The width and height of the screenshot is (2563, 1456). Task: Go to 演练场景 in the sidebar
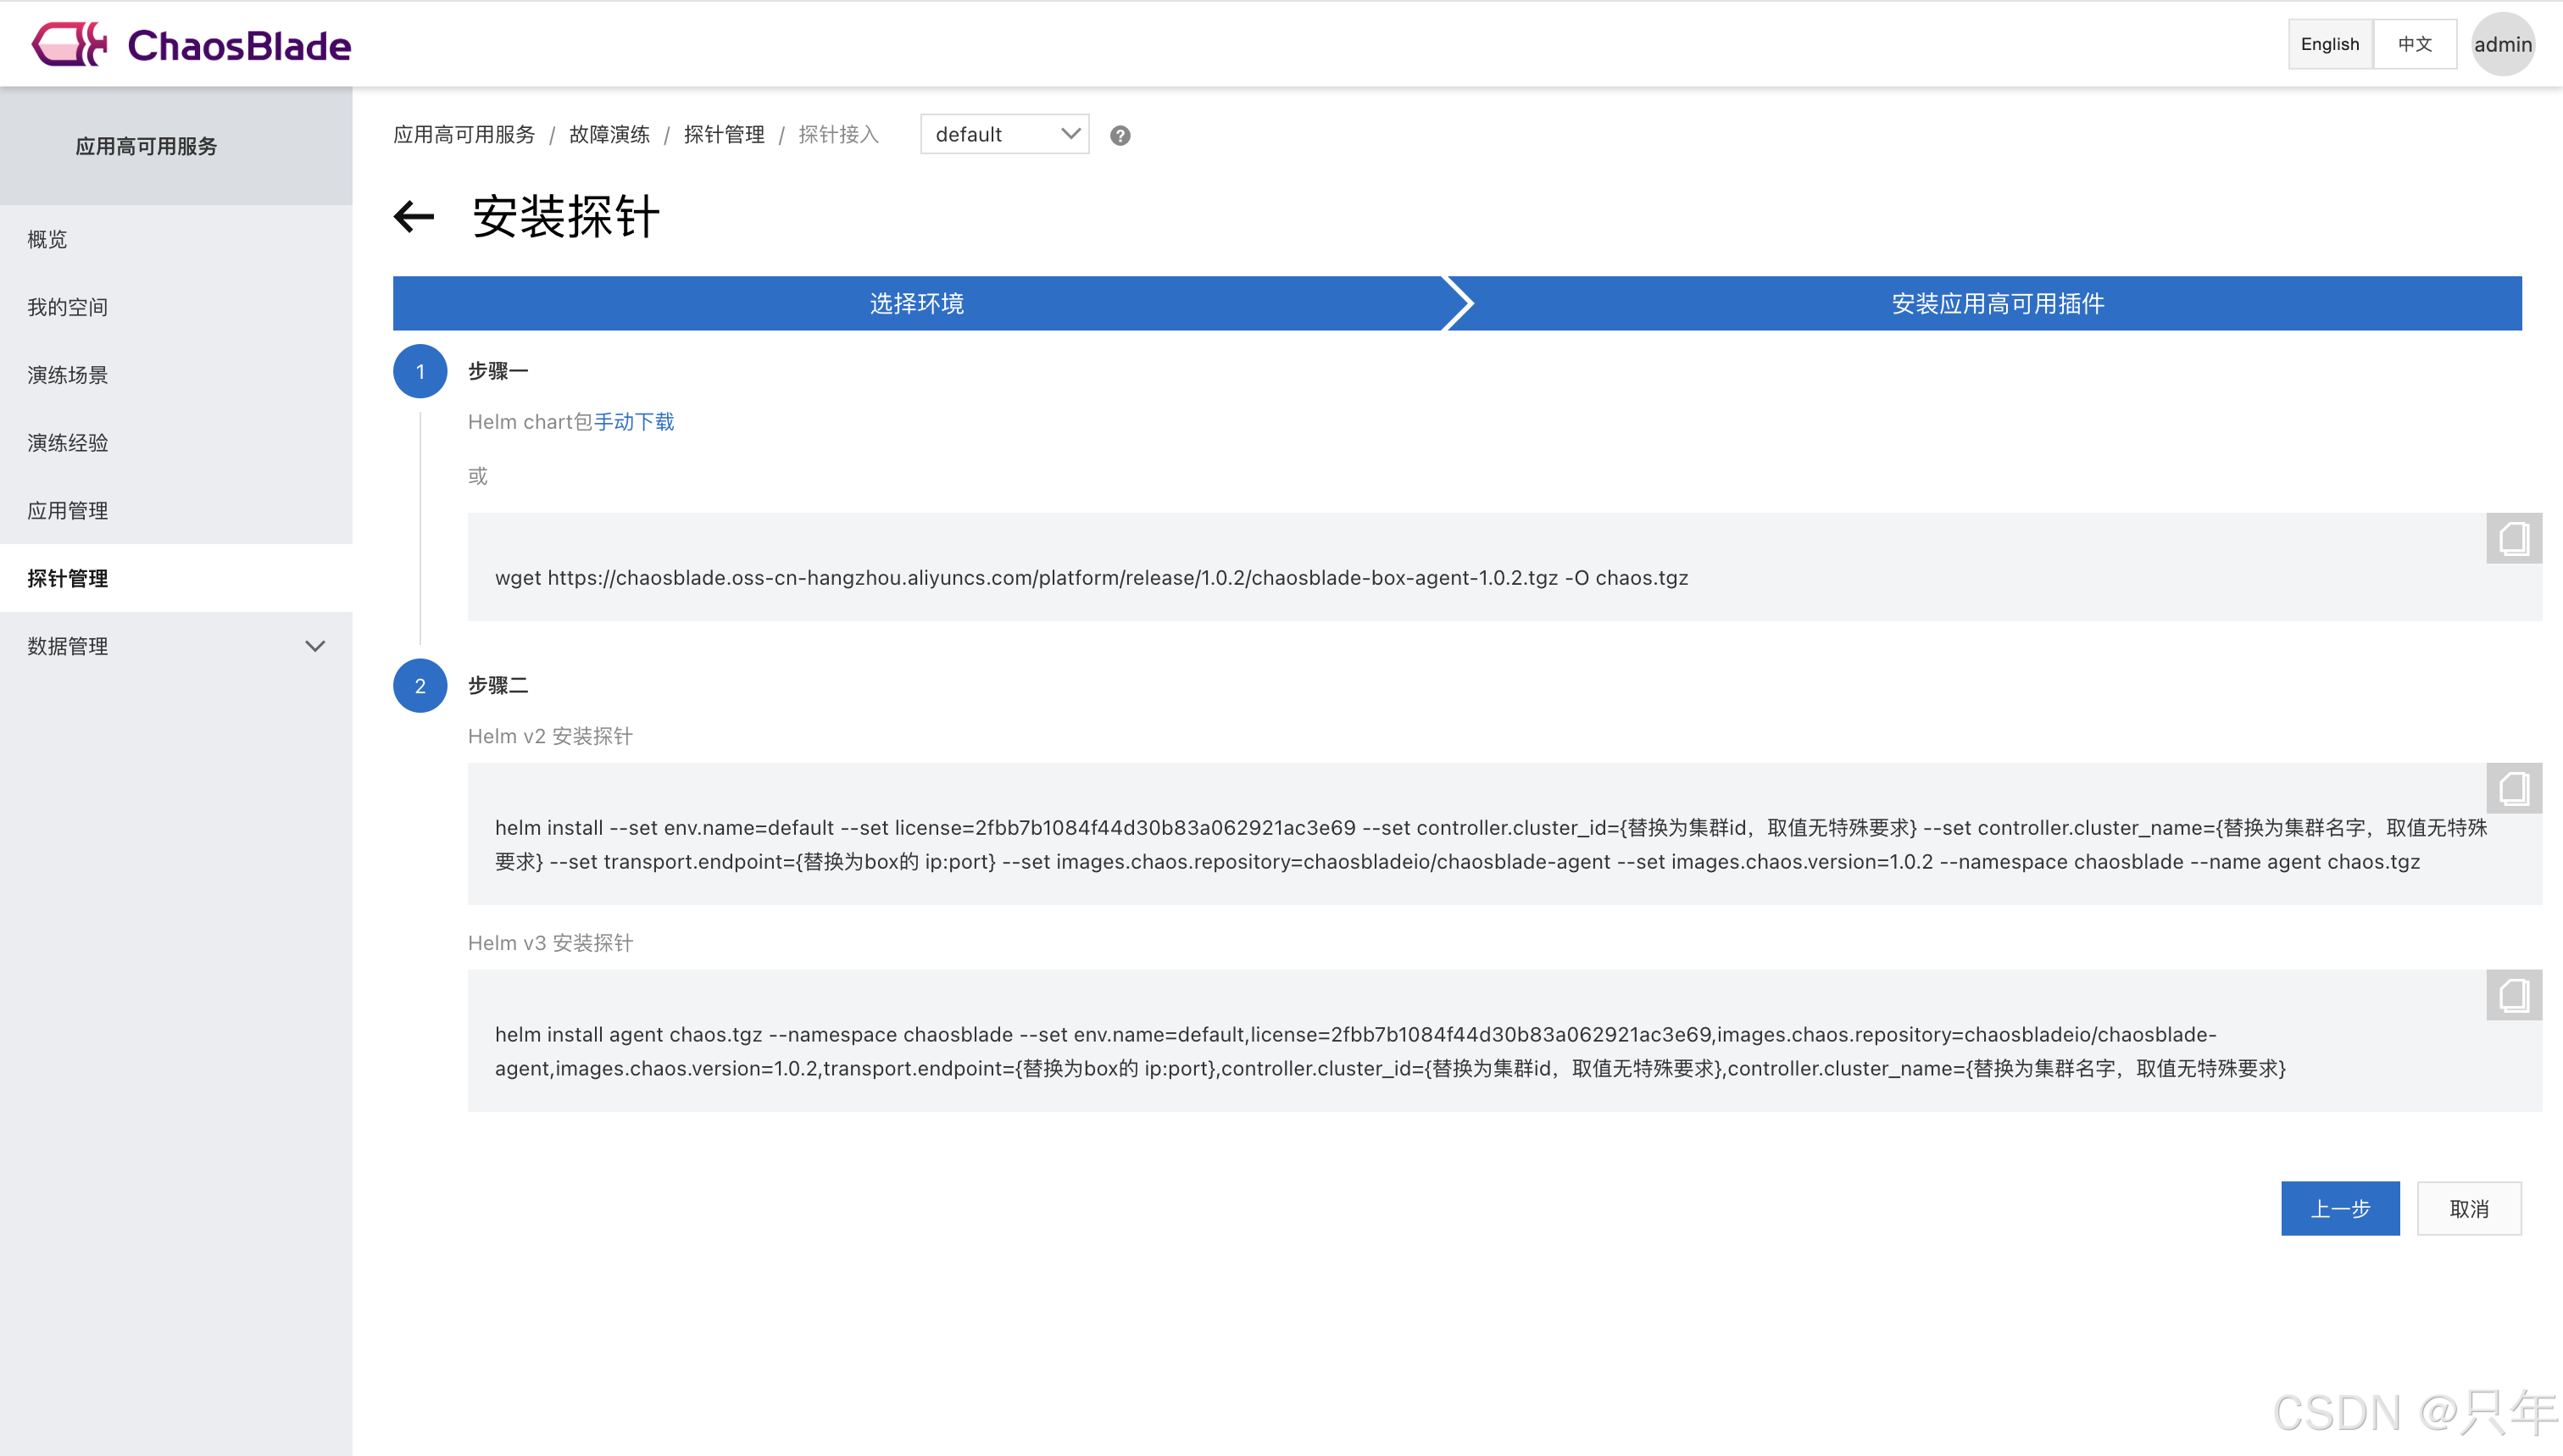[68, 375]
